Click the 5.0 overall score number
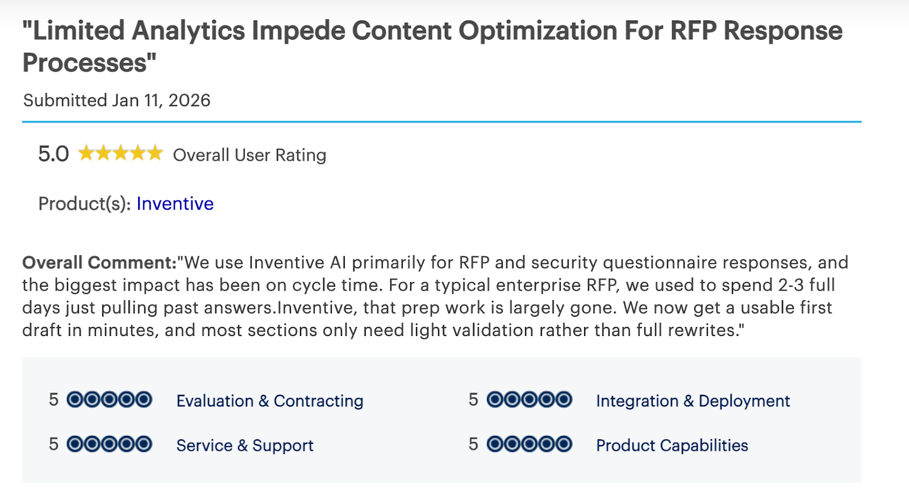Screen dimensions: 909x495 [x=53, y=154]
